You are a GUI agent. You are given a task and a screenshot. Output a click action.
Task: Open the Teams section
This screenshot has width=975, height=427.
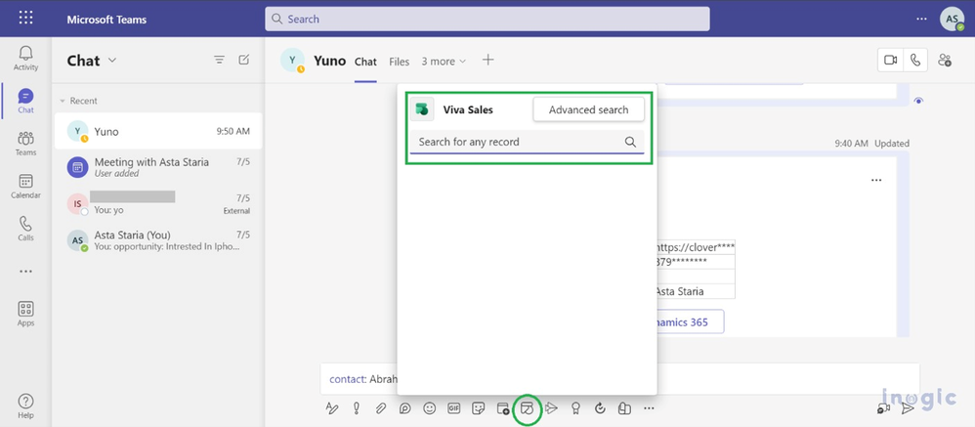click(25, 144)
